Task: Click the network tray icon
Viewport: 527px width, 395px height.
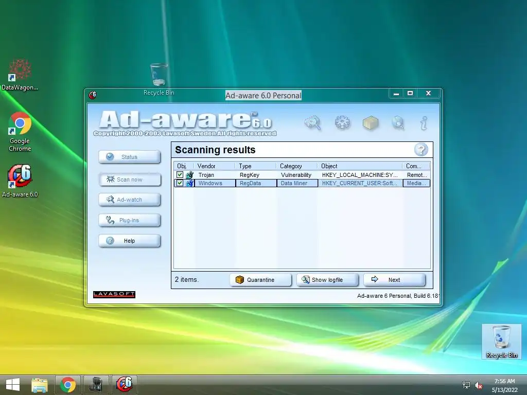Action: 466,385
